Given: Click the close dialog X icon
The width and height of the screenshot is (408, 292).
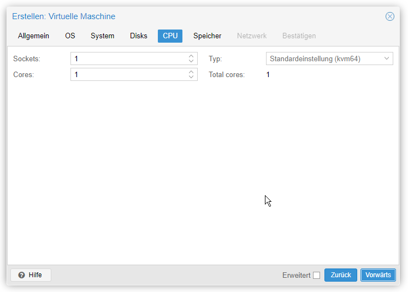Looking at the screenshot, I should pos(389,16).
